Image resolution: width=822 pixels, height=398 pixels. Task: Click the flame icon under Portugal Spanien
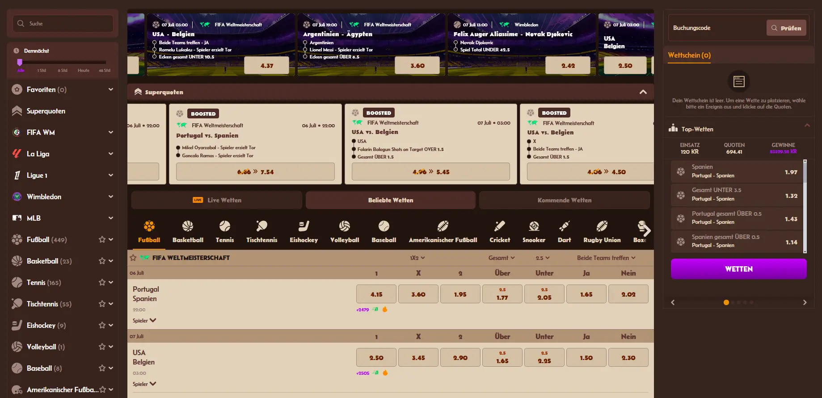385,309
